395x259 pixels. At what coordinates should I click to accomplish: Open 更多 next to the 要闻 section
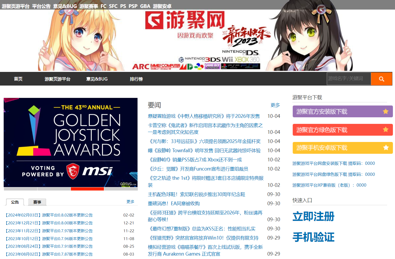[x=275, y=105]
